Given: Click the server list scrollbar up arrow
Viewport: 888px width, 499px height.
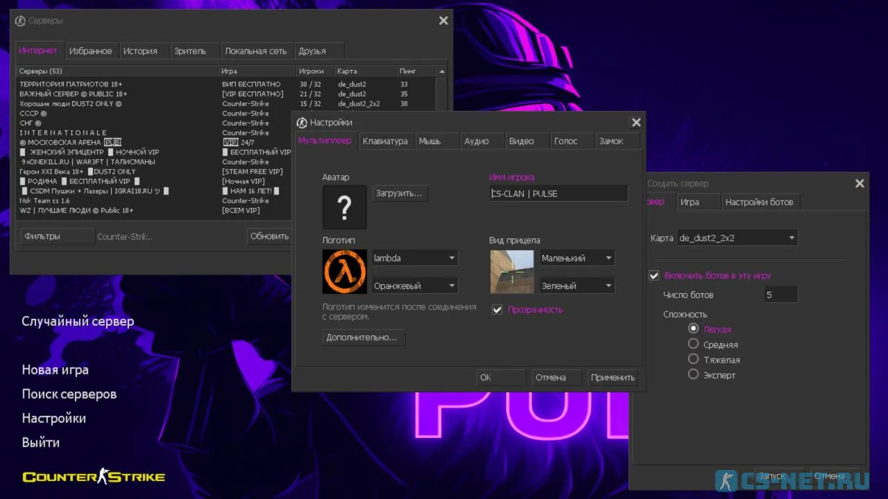Looking at the screenshot, I should click(442, 71).
